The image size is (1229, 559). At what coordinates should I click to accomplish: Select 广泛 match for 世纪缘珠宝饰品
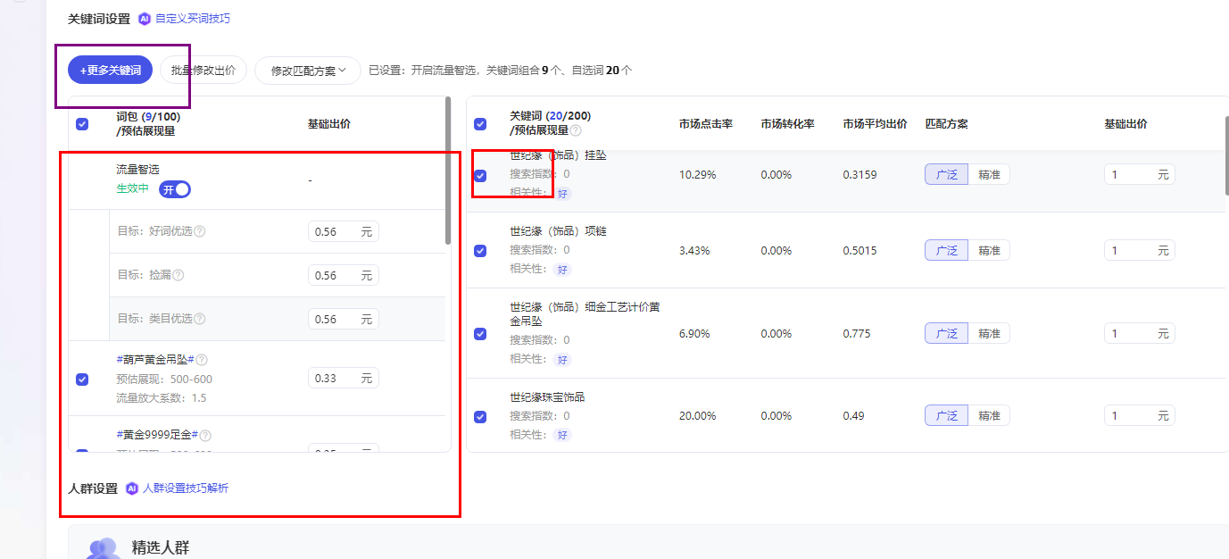click(946, 416)
